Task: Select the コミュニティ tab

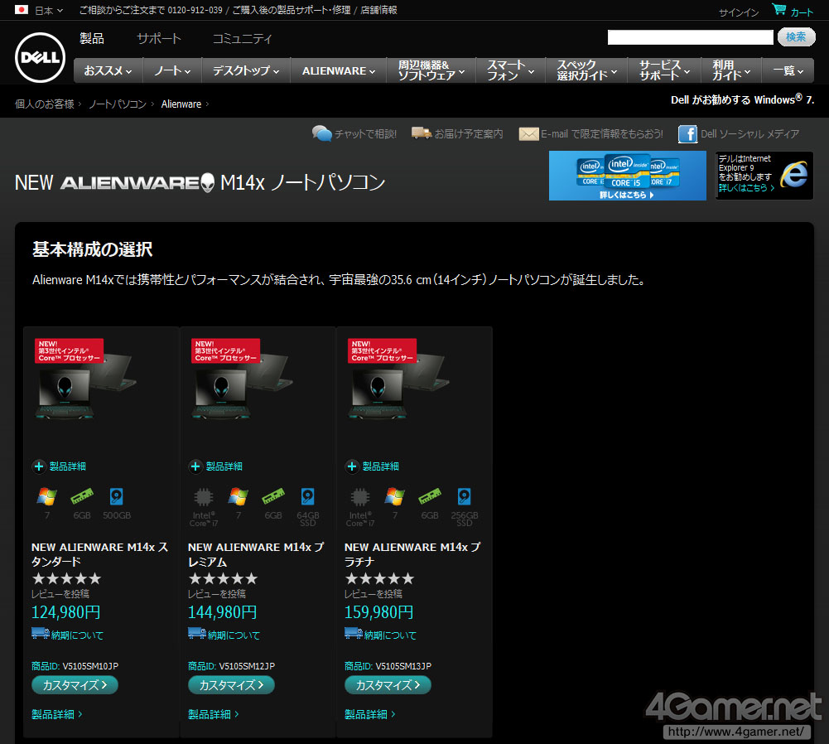Action: [x=242, y=39]
